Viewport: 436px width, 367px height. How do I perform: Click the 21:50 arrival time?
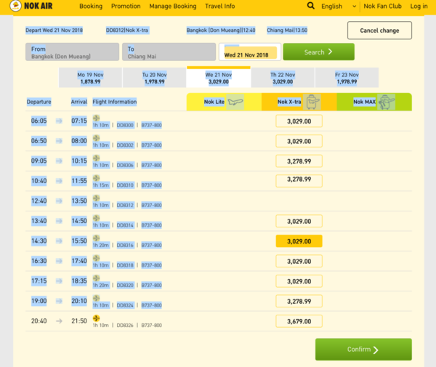click(x=79, y=320)
